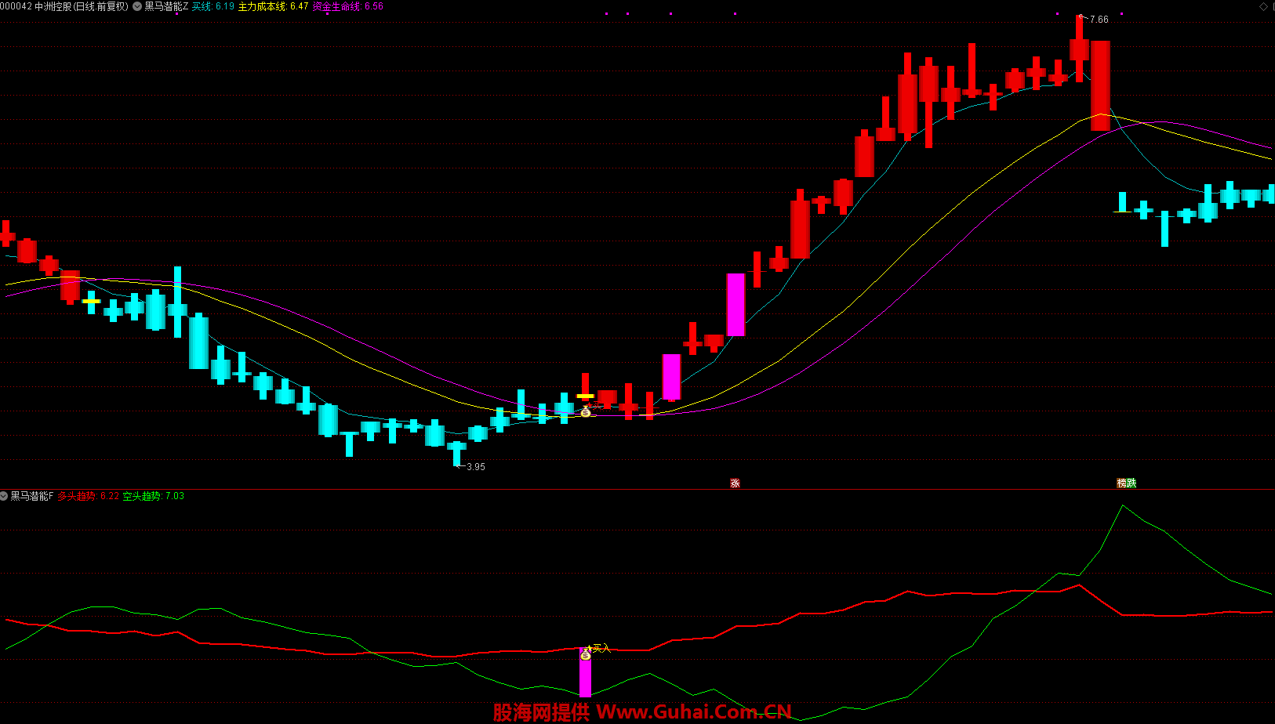
Task: Click the 空头趋势 7.03 label
Action: click(x=153, y=496)
